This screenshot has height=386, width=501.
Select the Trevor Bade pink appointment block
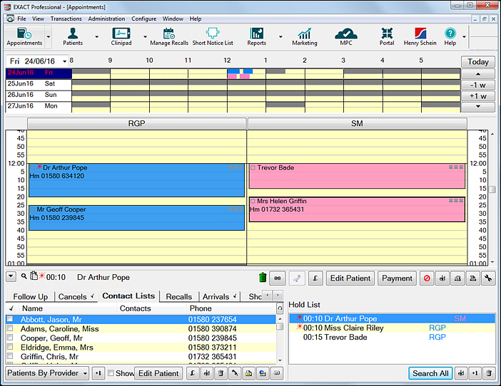point(357,177)
